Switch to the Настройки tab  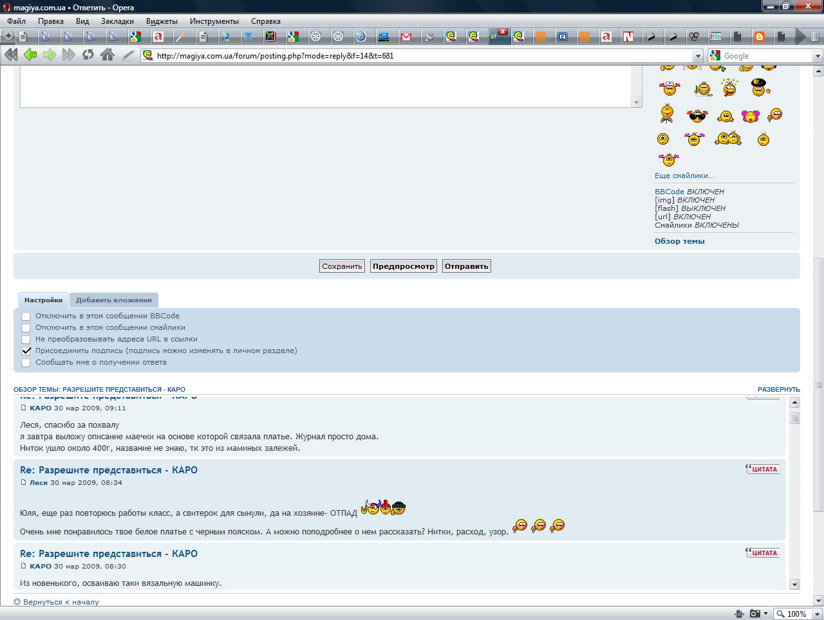click(43, 300)
